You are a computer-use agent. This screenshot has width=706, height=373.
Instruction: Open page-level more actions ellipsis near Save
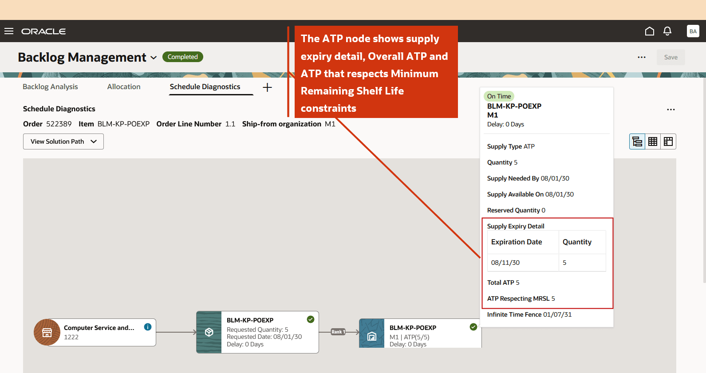(642, 57)
